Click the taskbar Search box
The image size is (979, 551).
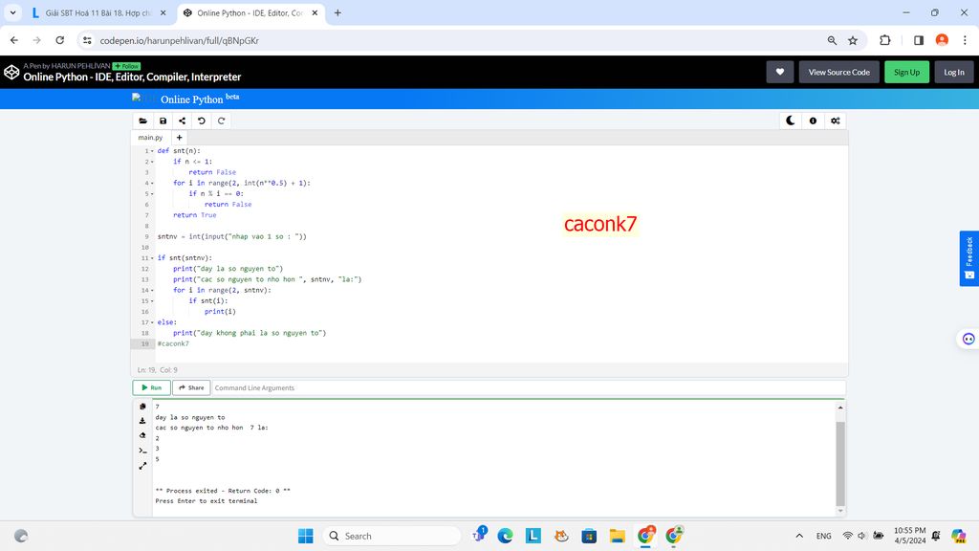(392, 536)
